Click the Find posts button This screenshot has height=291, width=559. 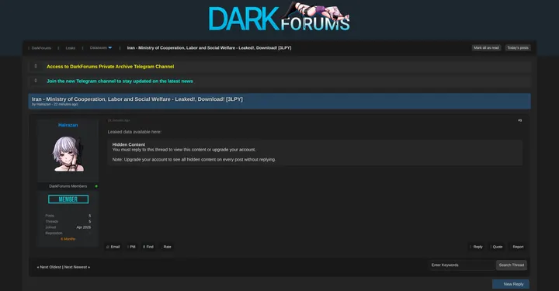tap(148, 247)
